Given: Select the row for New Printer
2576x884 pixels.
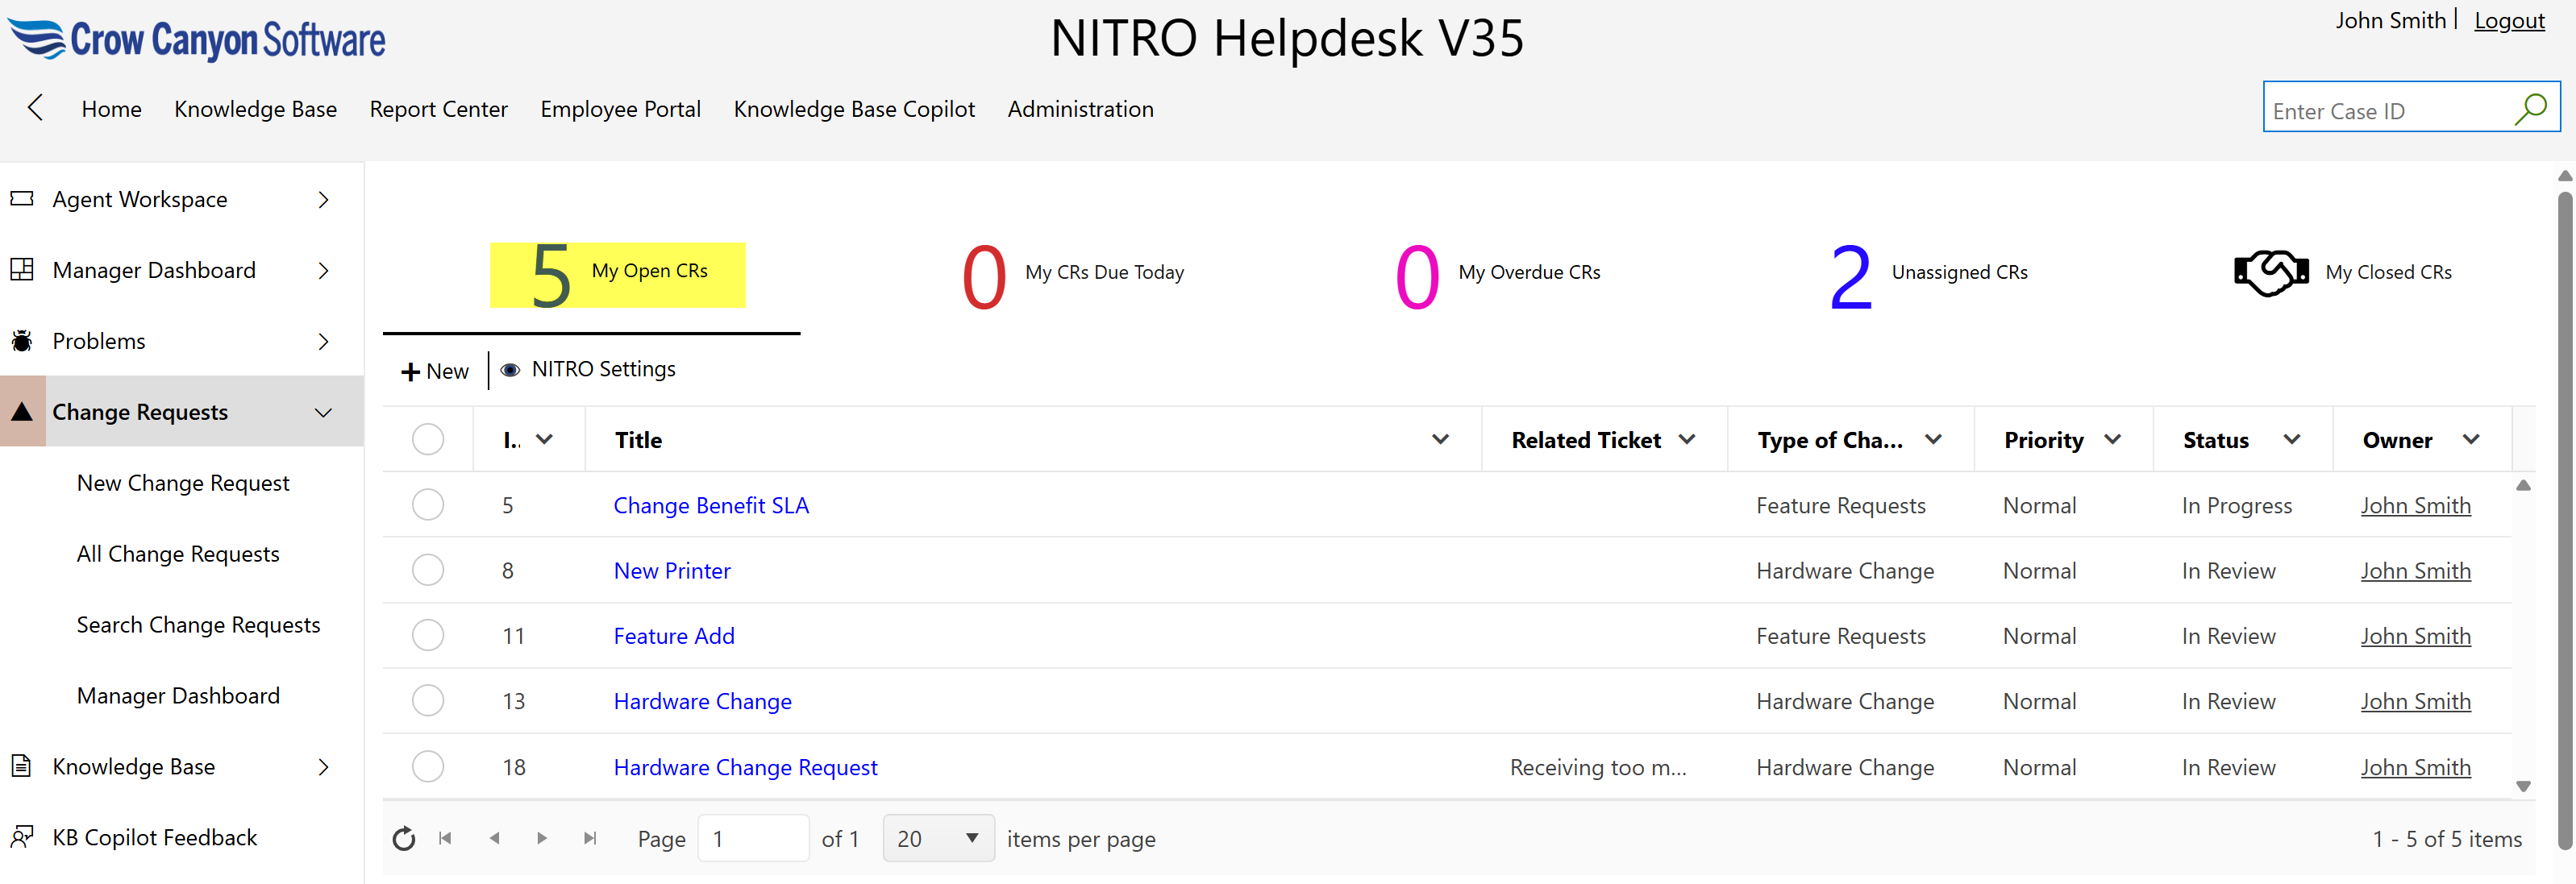Looking at the screenshot, I should click(x=428, y=570).
